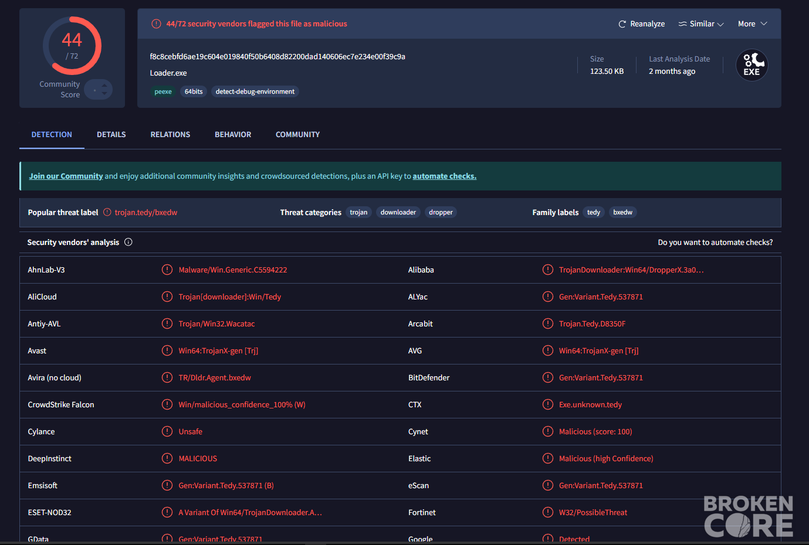Select the BEHAVIOR tab

(233, 135)
